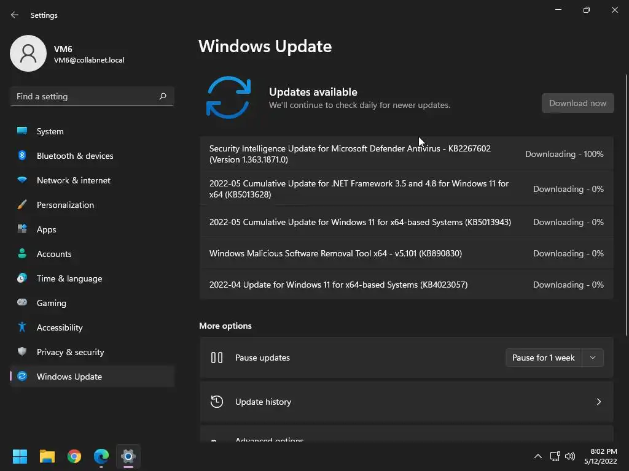Screen dimensions: 629x471
Task: Click the Accounts person icon
Action: coord(22,253)
